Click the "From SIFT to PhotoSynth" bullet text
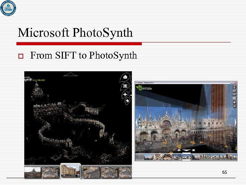The height and width of the screenshot is (185, 246). click(83, 56)
